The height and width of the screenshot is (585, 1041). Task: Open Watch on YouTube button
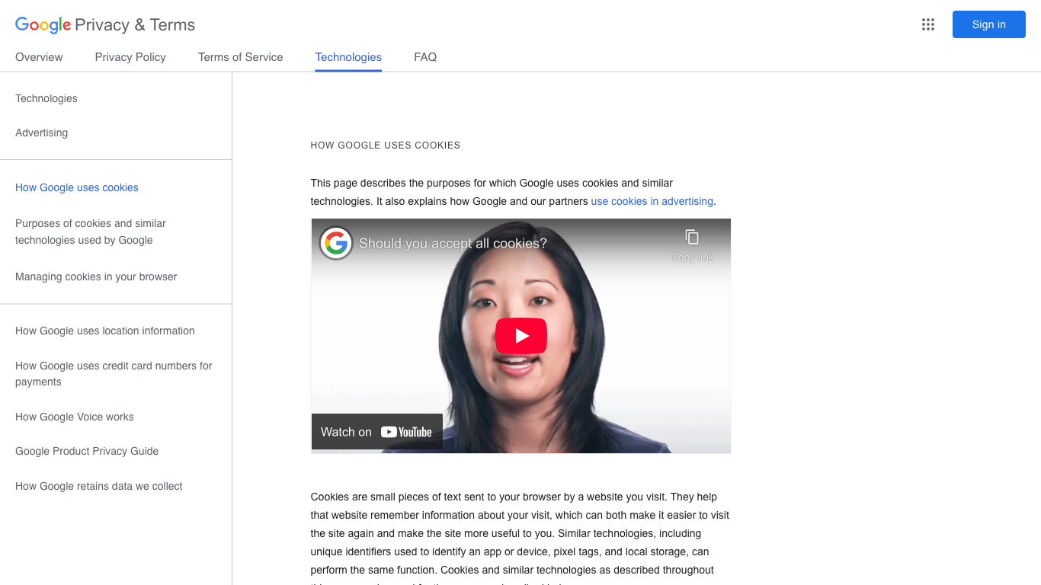377,432
